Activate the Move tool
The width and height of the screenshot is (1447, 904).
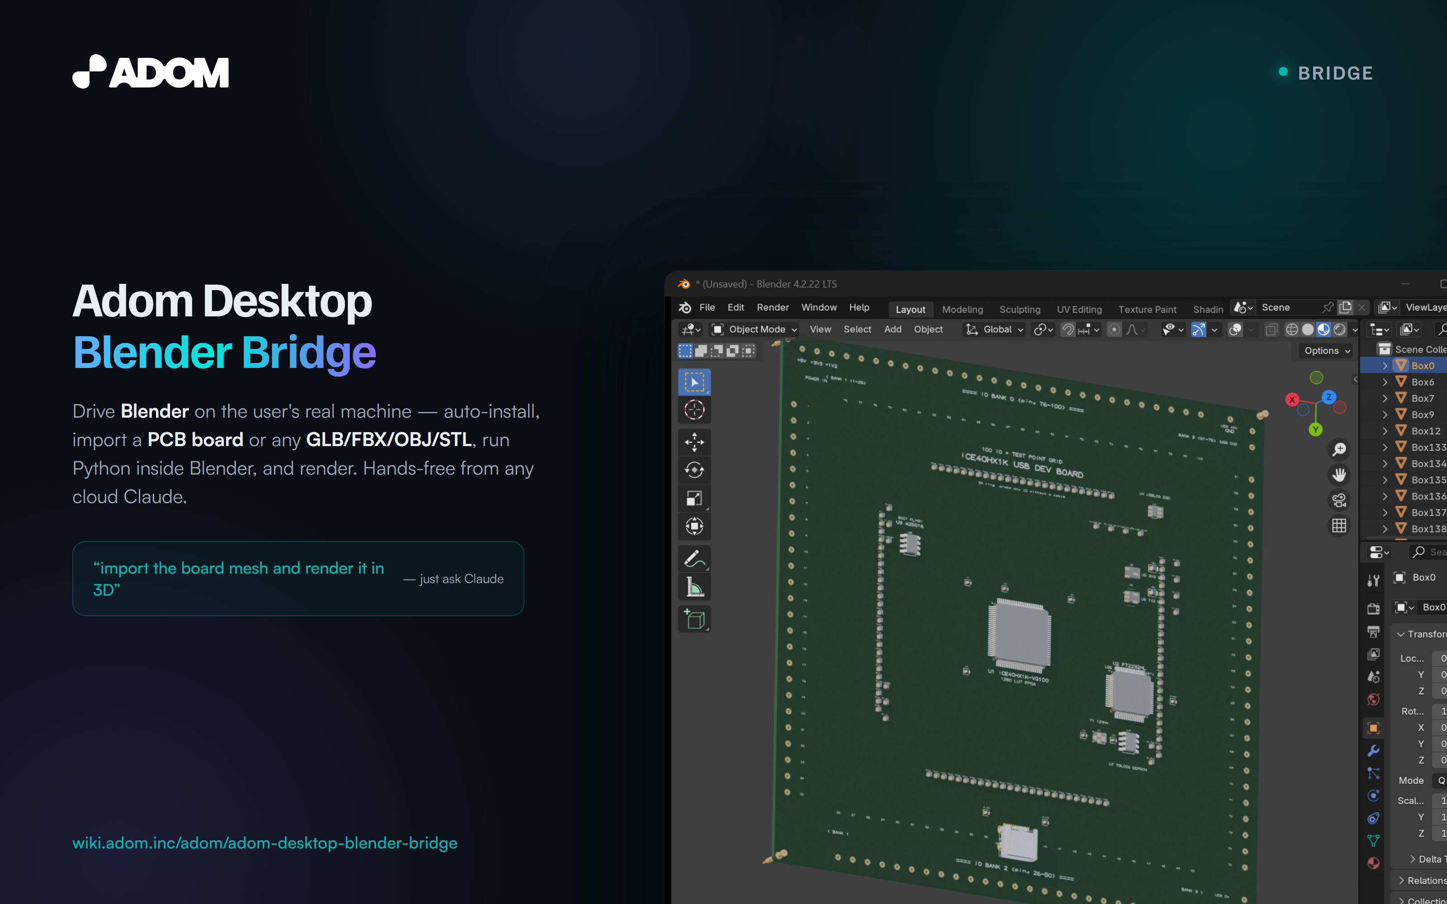pos(694,443)
